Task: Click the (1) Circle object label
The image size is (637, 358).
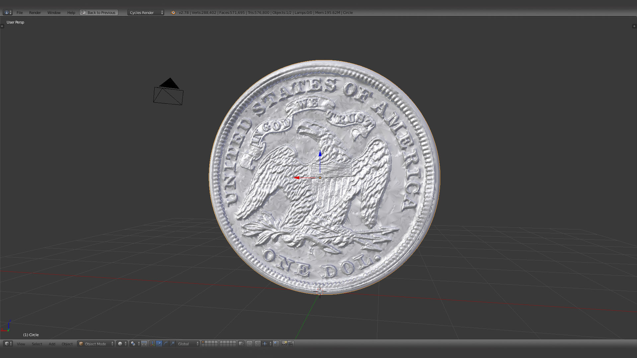Action: click(31, 335)
